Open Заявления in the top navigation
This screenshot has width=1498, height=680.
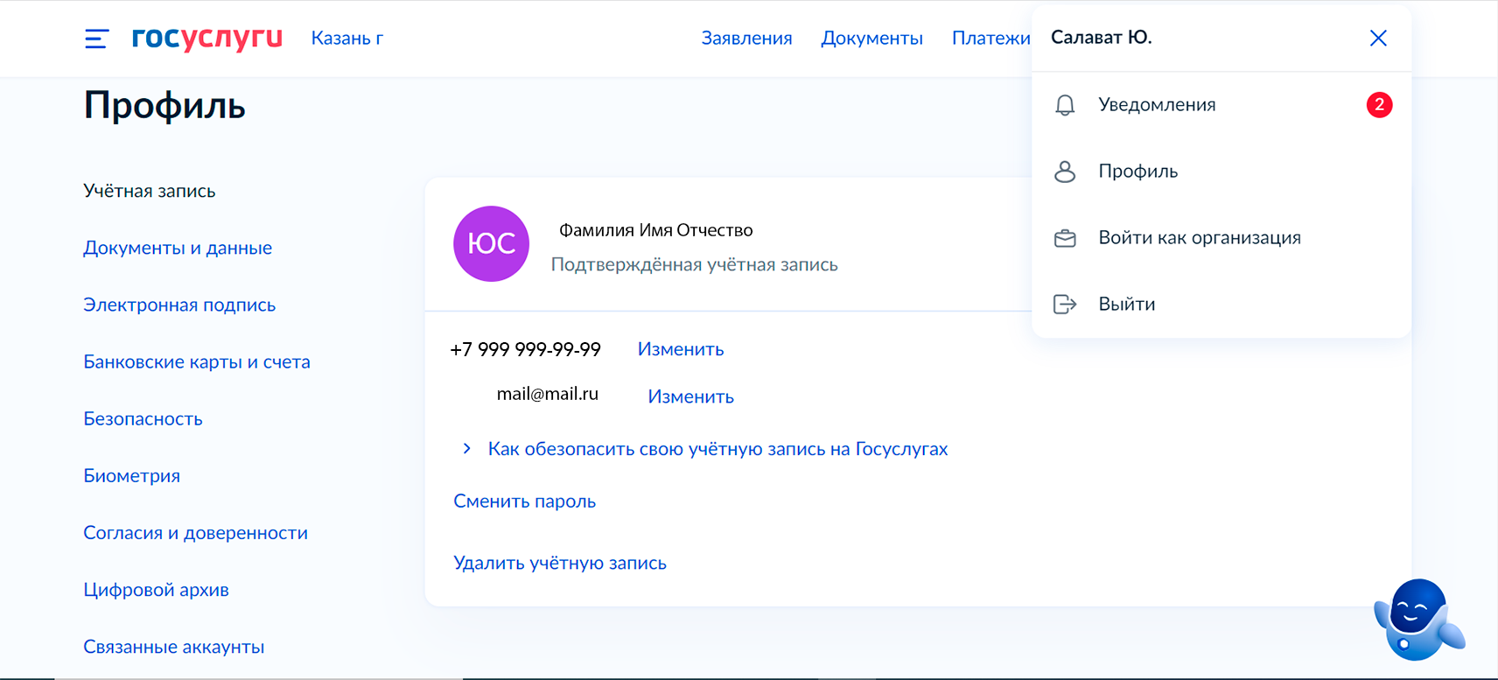tap(746, 39)
